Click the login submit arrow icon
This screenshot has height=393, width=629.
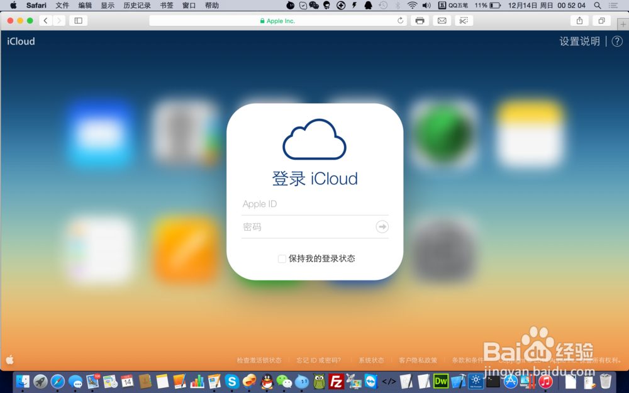[x=382, y=227]
